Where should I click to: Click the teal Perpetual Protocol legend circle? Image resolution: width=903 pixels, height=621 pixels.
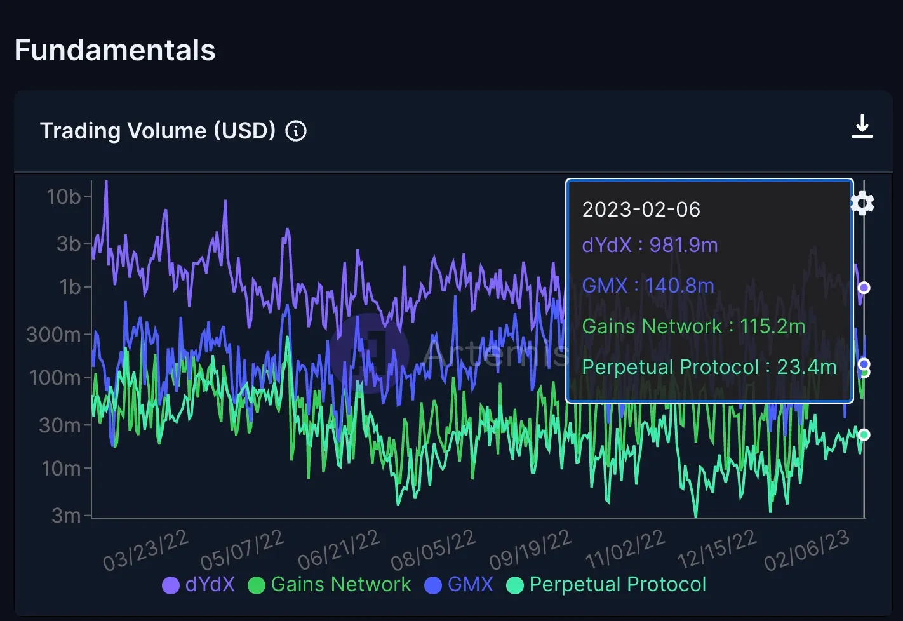[515, 585]
